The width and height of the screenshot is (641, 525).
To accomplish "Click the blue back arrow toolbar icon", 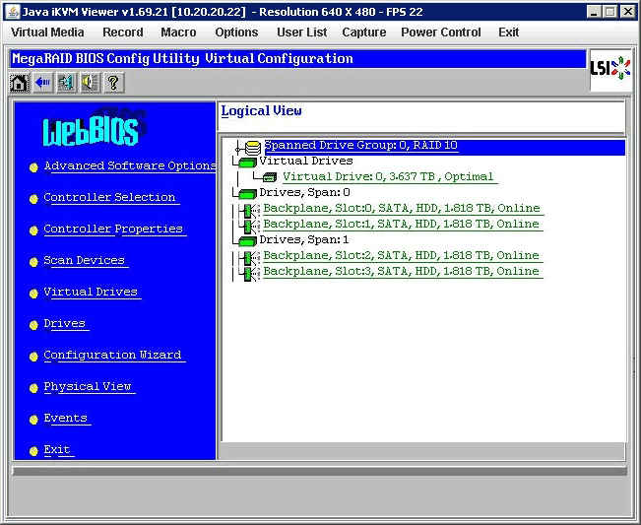I will 42,83.
